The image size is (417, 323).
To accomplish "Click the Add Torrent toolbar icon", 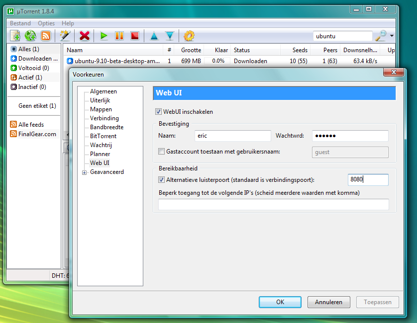I will (x=15, y=36).
